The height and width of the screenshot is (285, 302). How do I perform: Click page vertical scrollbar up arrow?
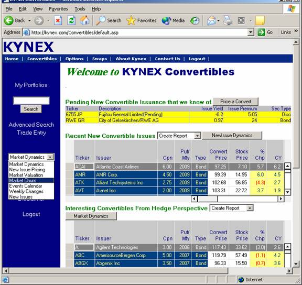click(296, 42)
